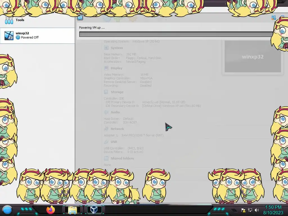288x216 pixels.
Task: Click the Windows XP icon of winxp32
Action: coord(9,36)
